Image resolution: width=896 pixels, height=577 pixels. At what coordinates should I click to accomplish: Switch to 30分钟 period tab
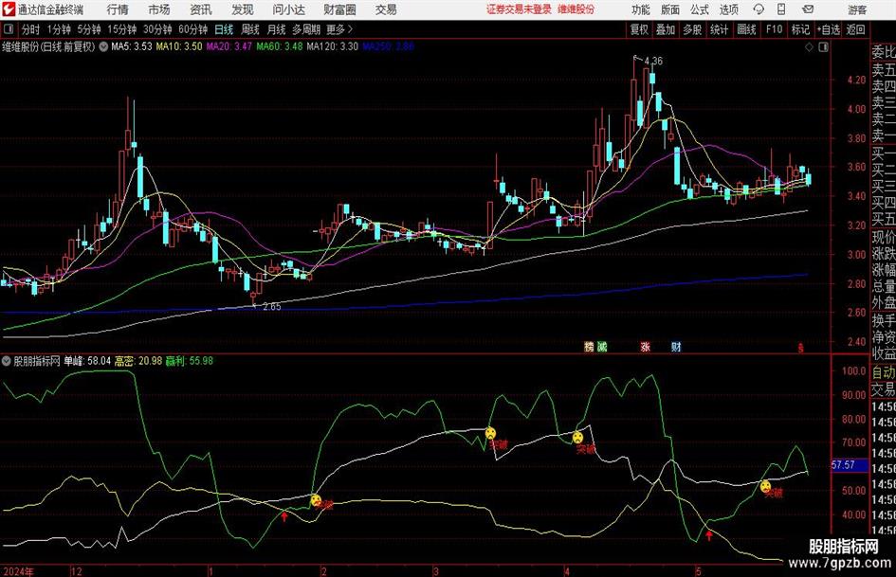pos(157,29)
